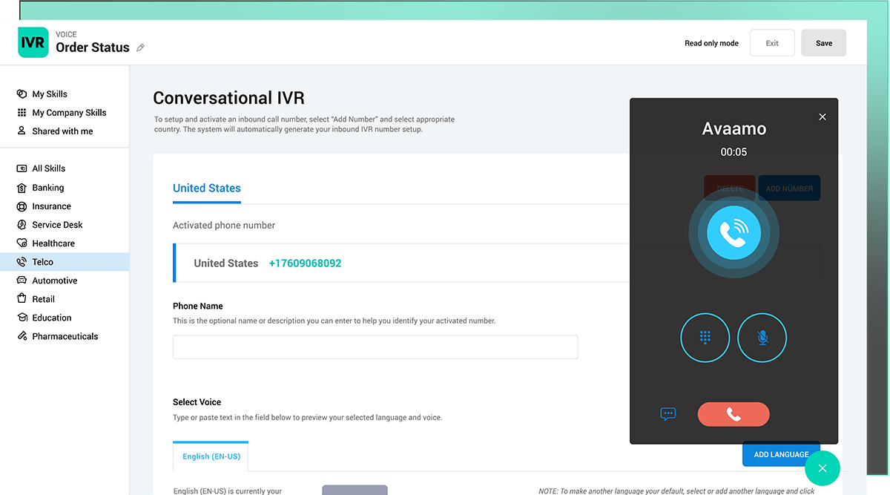Click the IVR logo icon

tap(33, 43)
